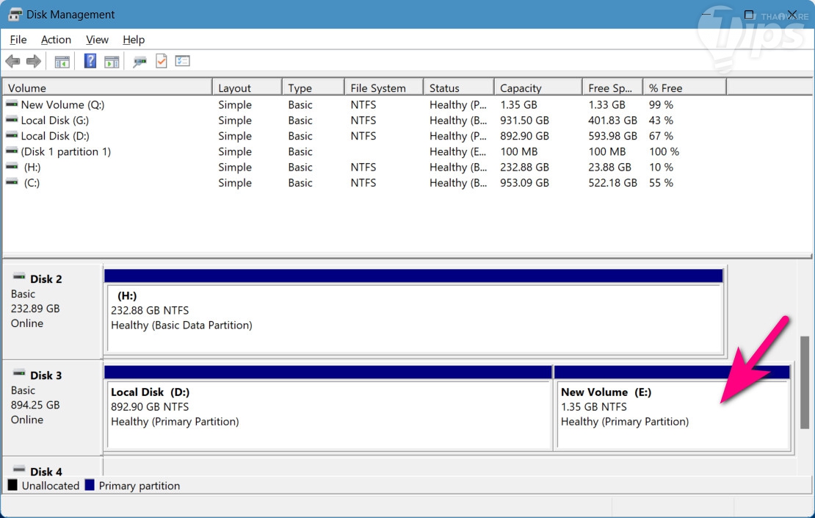
Task: Click the Rescan Disks drive icon
Action: point(140,62)
